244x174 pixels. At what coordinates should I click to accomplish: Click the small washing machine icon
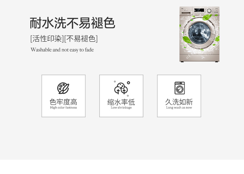(x=179, y=88)
